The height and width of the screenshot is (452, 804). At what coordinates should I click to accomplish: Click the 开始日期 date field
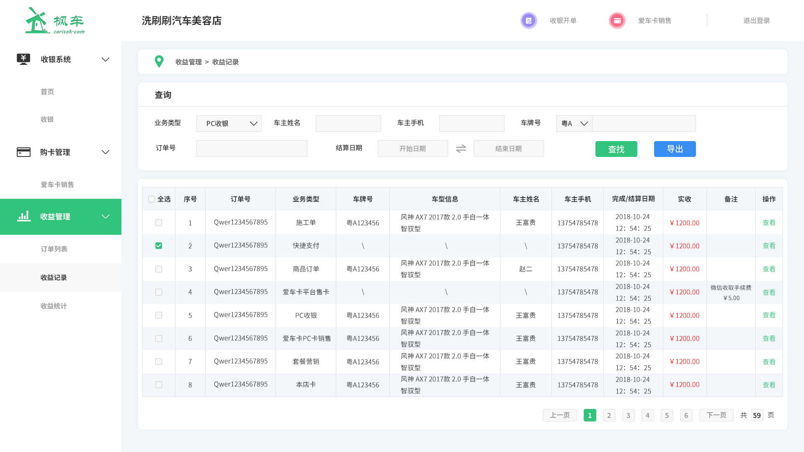(412, 149)
